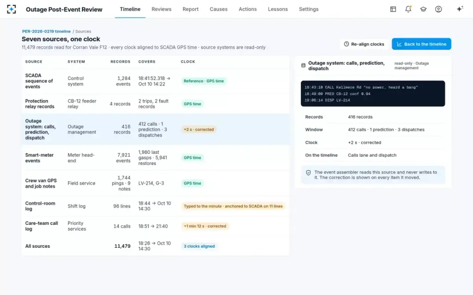Click the RECORDS column header
473x295 pixels.
[121, 62]
